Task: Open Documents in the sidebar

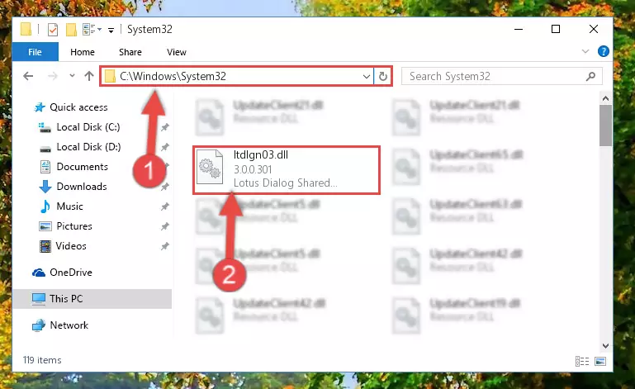Action: [x=83, y=167]
